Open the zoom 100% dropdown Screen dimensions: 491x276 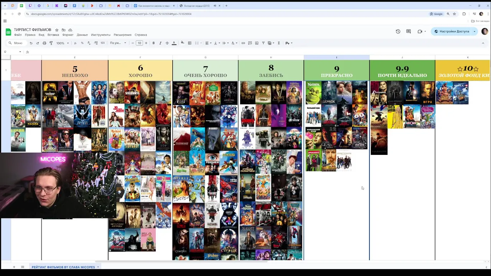tap(63, 43)
